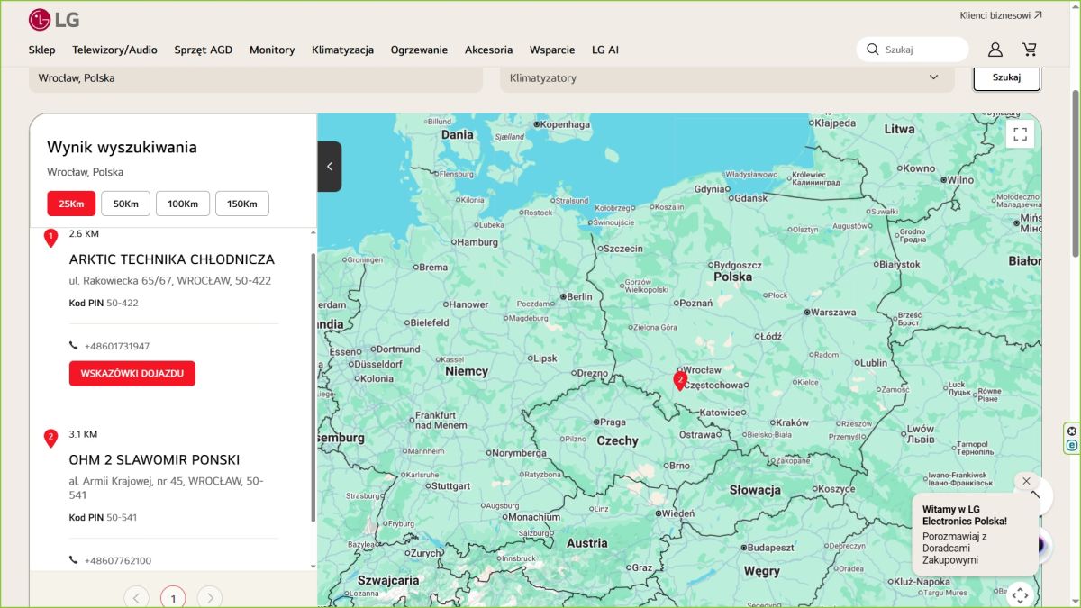Open the Sklep menu

click(x=41, y=50)
